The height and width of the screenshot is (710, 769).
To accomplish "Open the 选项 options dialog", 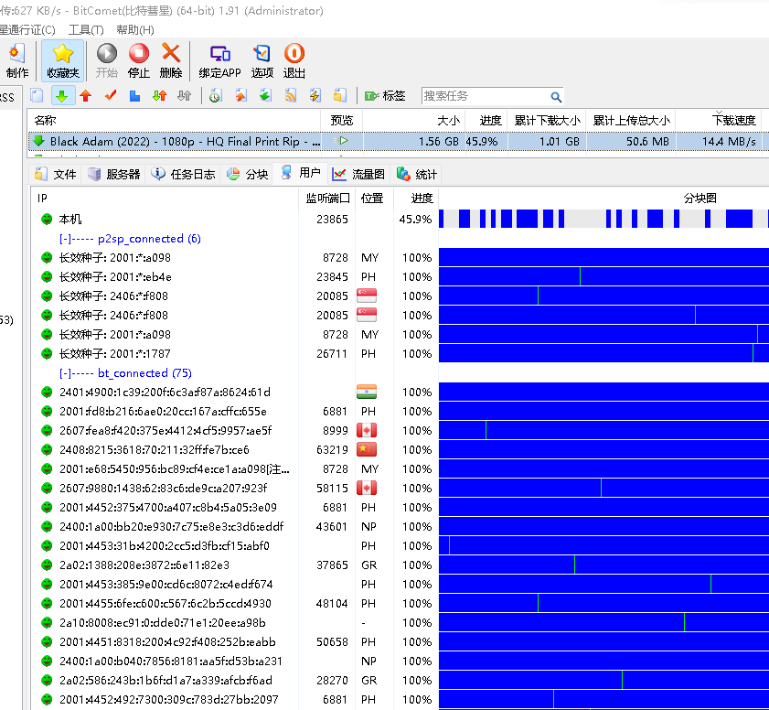I will (262, 60).
